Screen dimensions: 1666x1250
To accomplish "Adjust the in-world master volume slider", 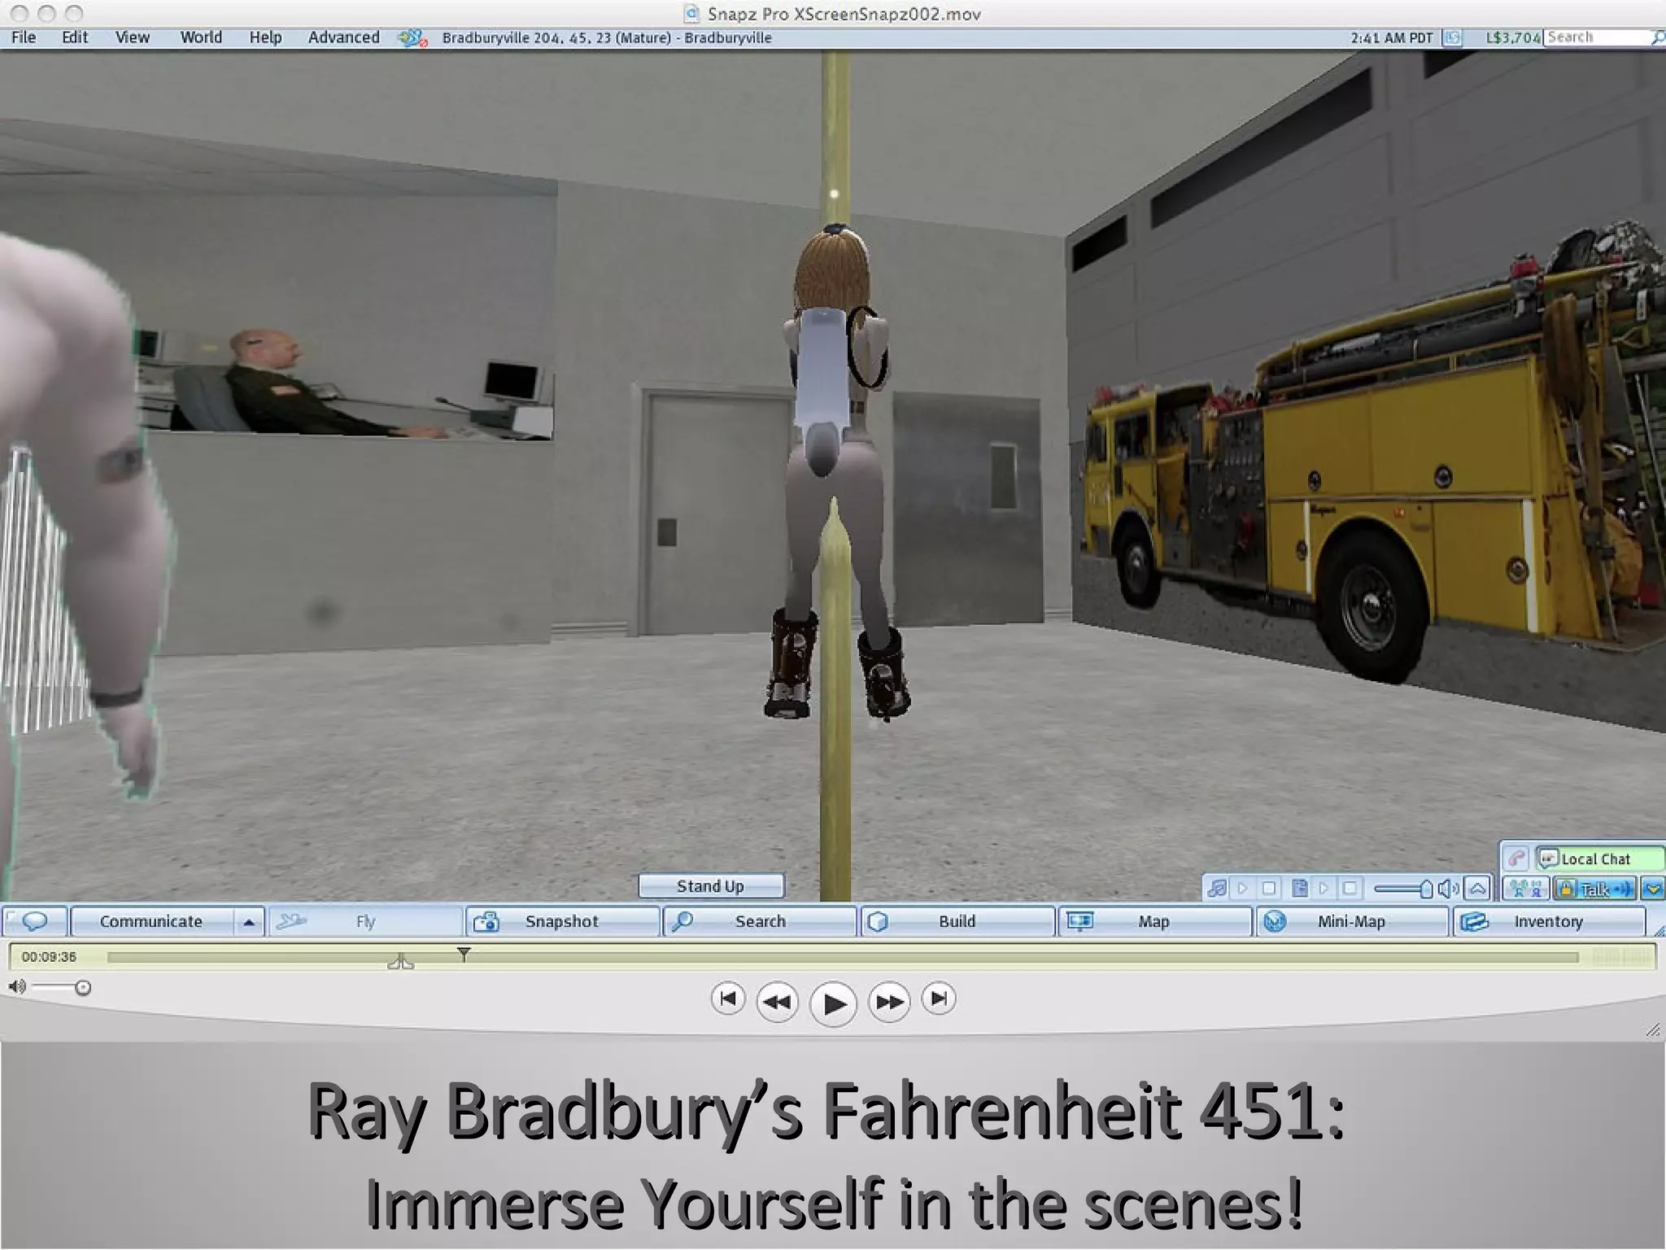I will click(x=1402, y=889).
